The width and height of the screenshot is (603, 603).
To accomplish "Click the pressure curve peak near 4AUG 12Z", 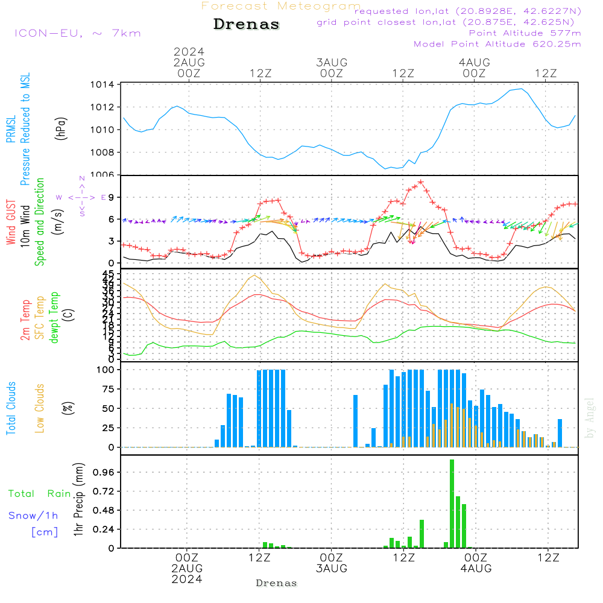I will [x=522, y=89].
